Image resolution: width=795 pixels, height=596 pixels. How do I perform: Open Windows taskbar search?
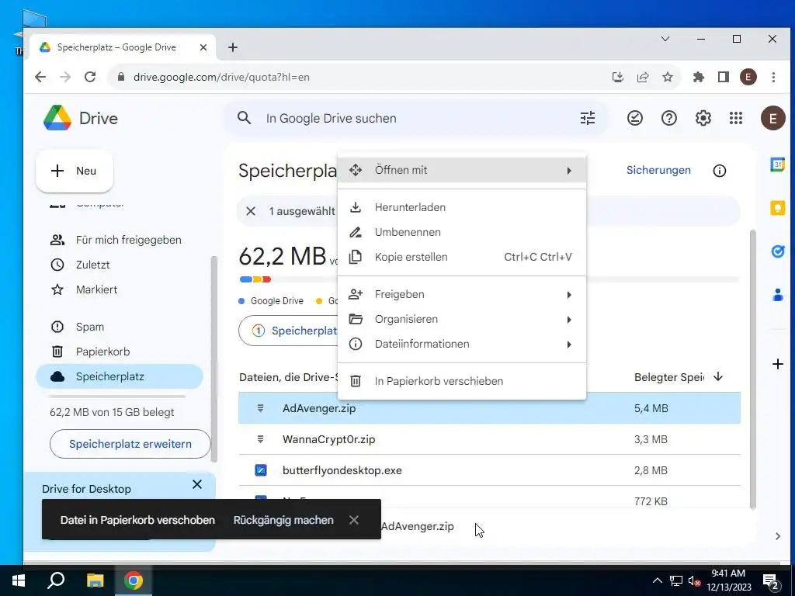pyautogui.click(x=56, y=580)
